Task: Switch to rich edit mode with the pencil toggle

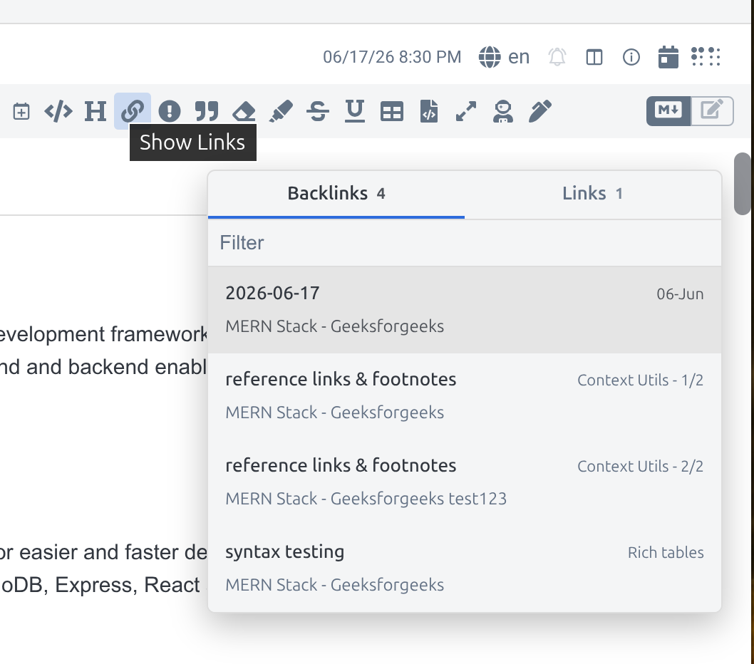Action: coord(712,111)
